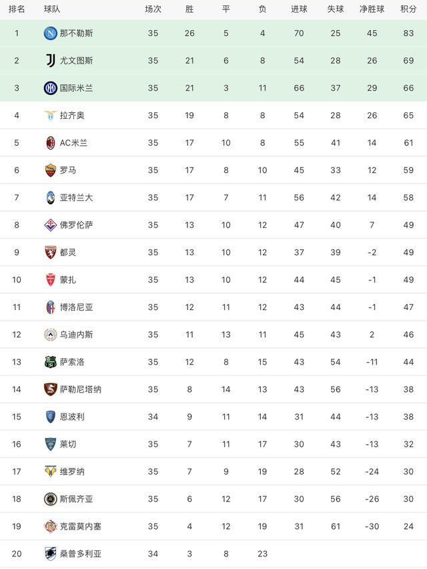Click the Roma (罗马) club badge
427x569 pixels.
50,170
